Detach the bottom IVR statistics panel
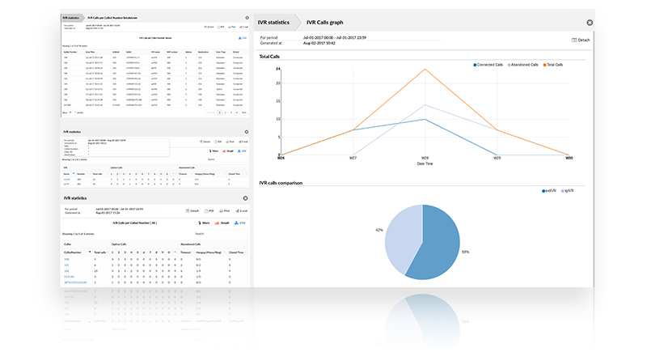 192,211
